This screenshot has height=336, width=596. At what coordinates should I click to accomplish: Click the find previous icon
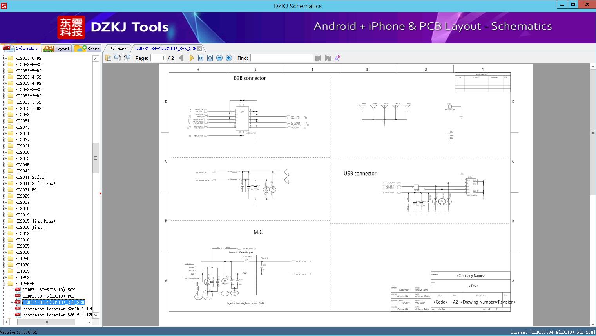point(318,58)
